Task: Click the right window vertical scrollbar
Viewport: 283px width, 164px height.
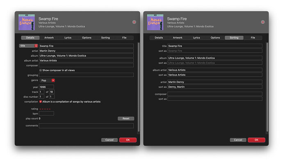Action: [x=267, y=87]
